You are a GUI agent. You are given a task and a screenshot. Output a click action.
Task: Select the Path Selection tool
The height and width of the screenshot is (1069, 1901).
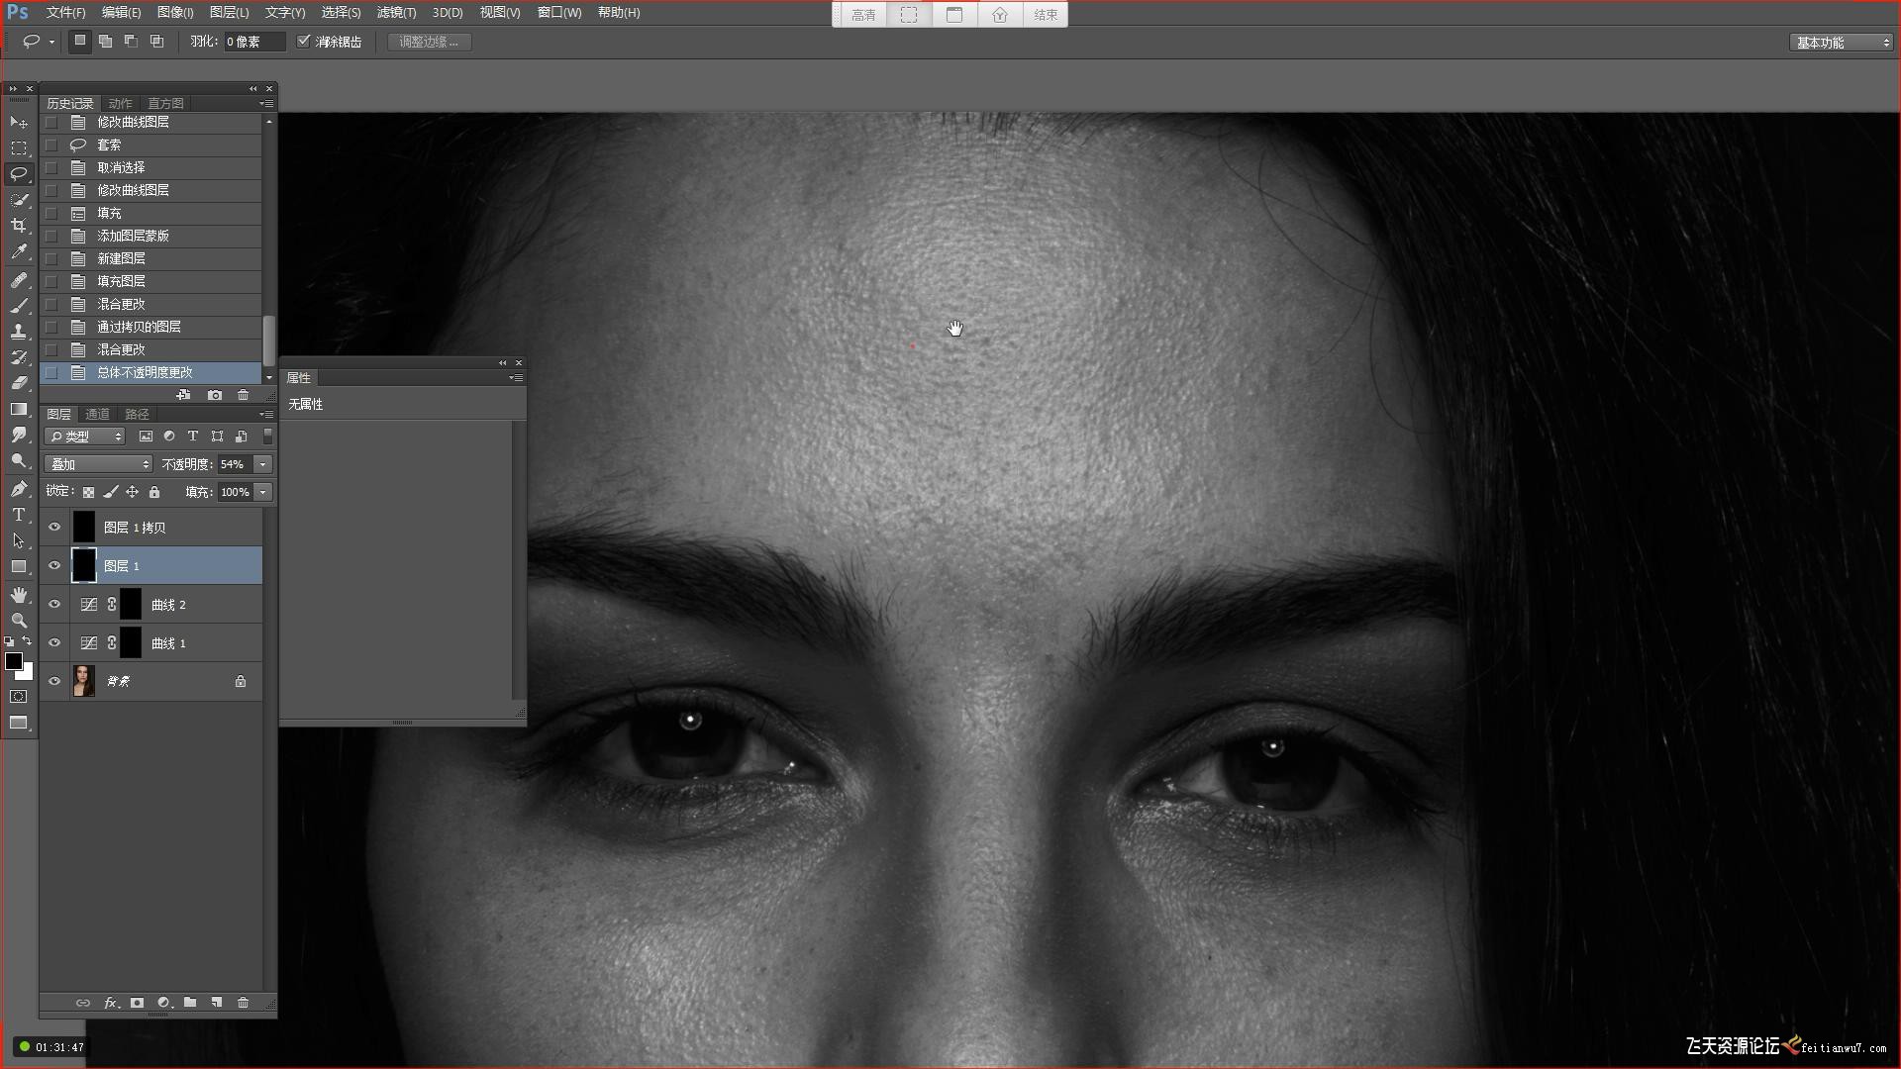pos(19,540)
